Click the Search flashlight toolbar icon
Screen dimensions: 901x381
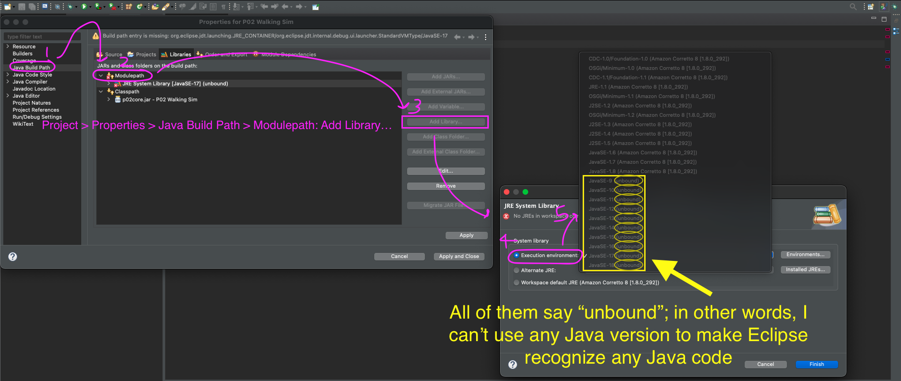point(166,7)
